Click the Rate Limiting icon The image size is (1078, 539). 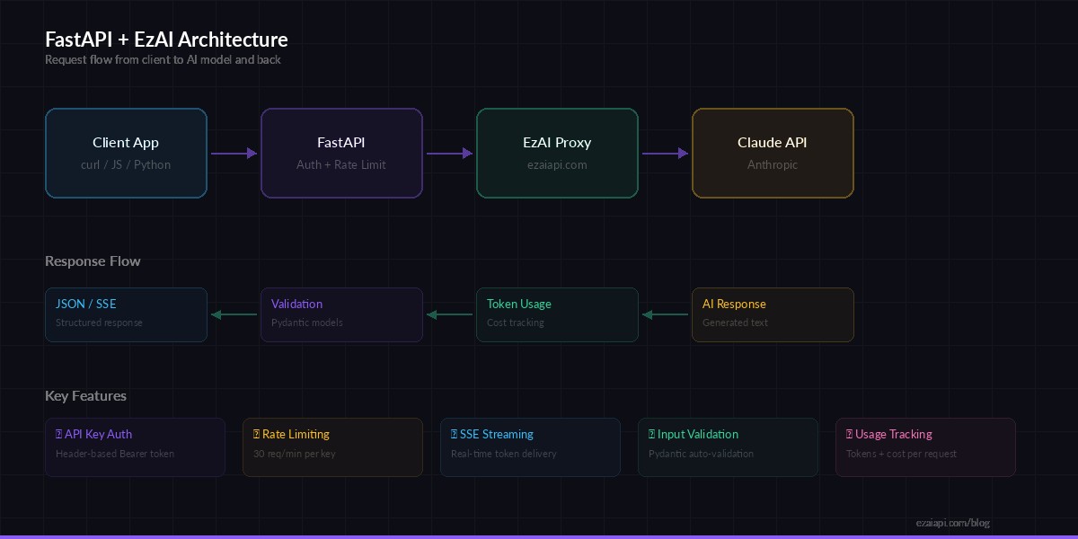click(255, 434)
